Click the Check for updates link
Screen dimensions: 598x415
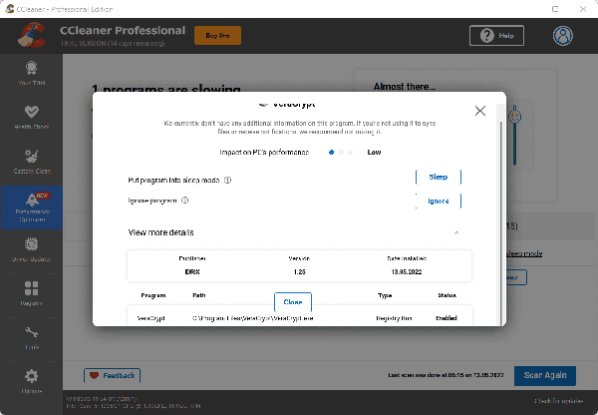[x=559, y=401]
